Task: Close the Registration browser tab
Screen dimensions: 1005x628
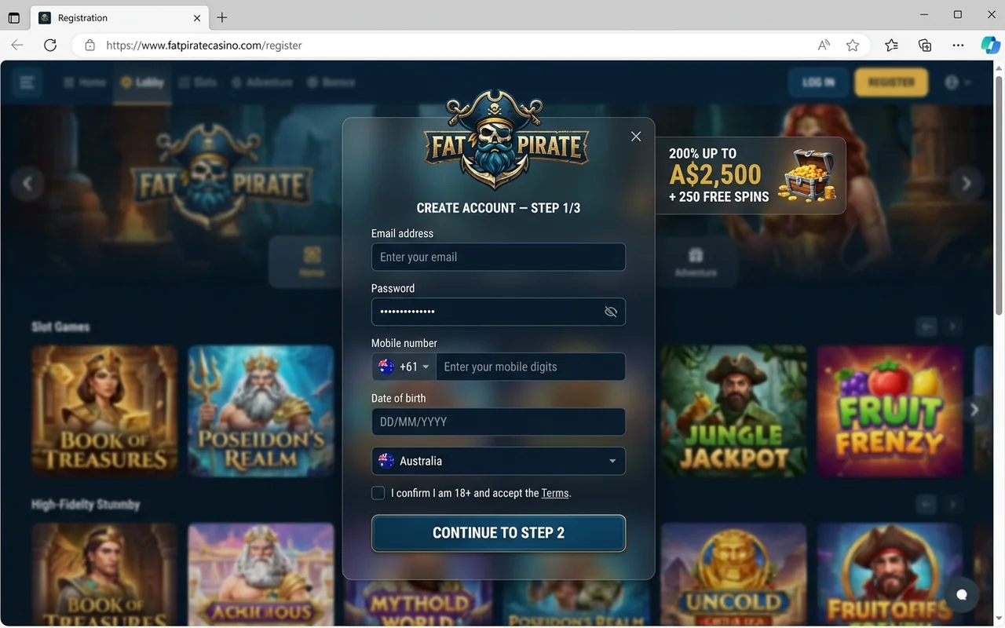Action: (197, 17)
